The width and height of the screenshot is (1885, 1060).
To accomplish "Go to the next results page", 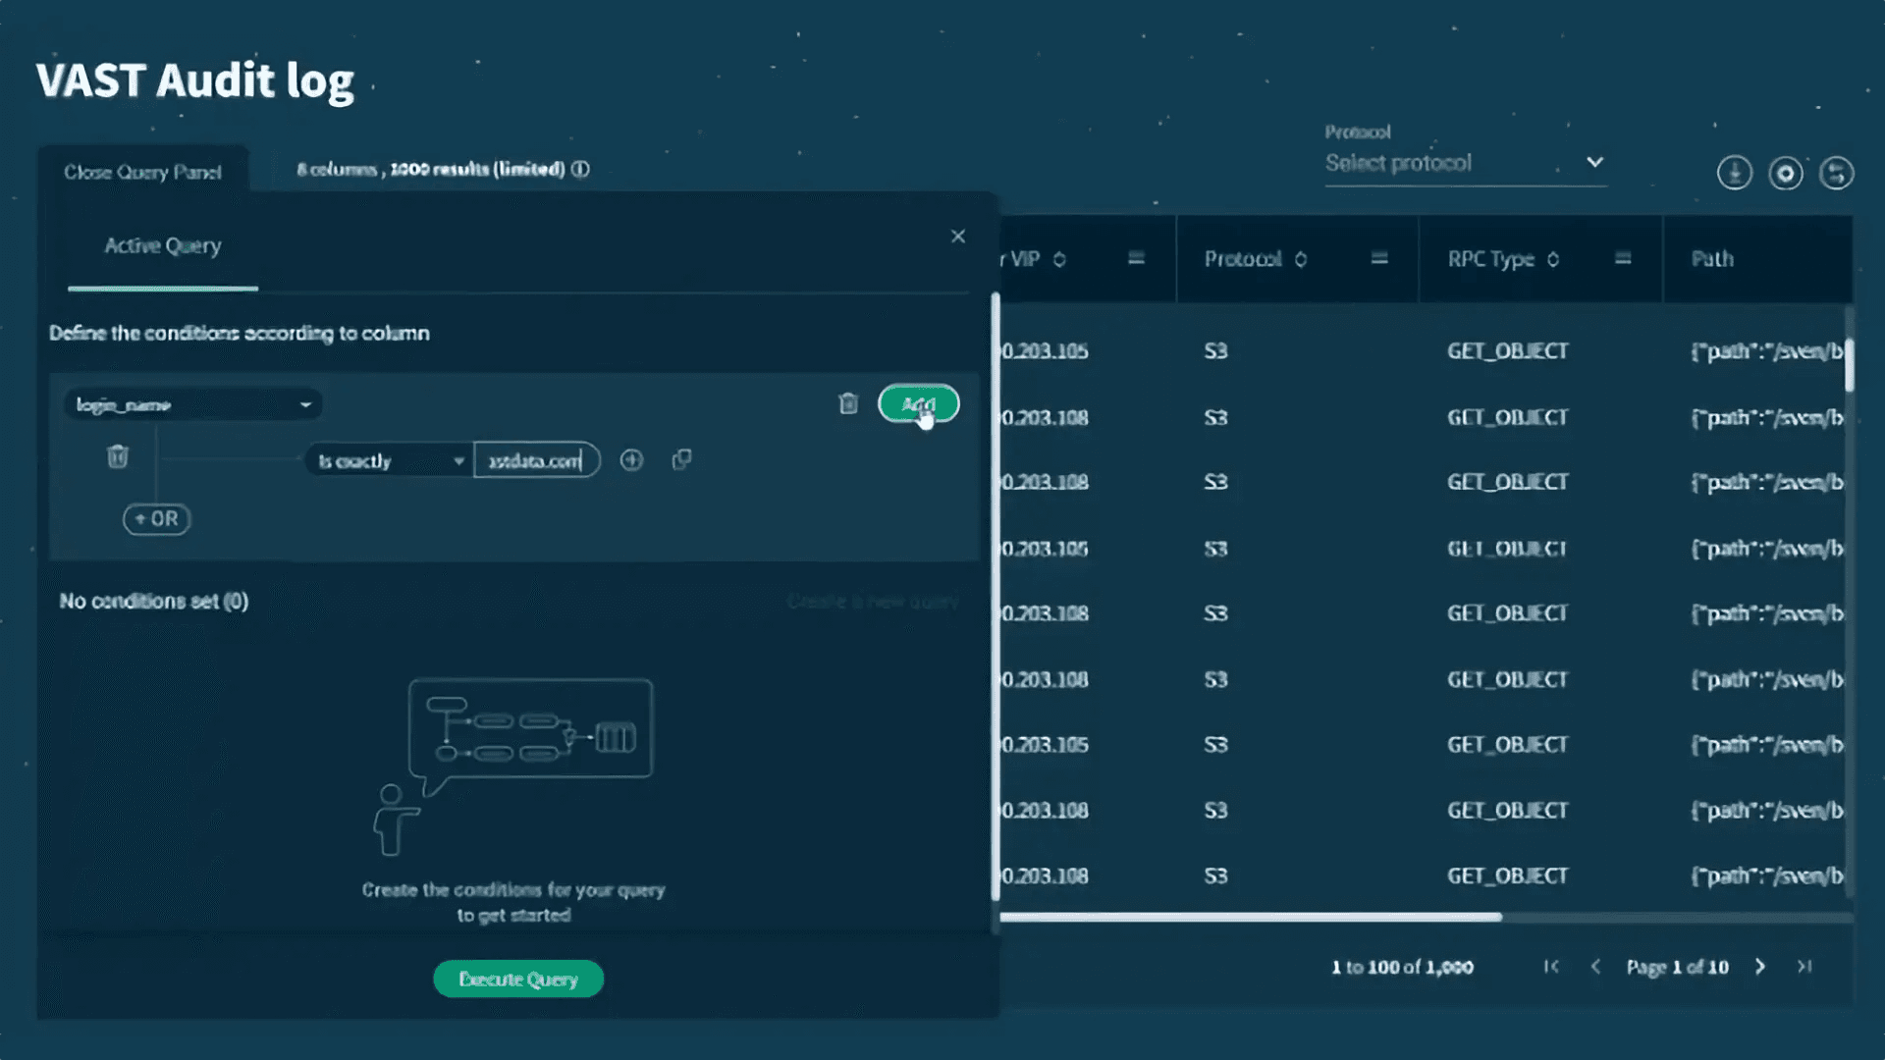I will click(1760, 967).
